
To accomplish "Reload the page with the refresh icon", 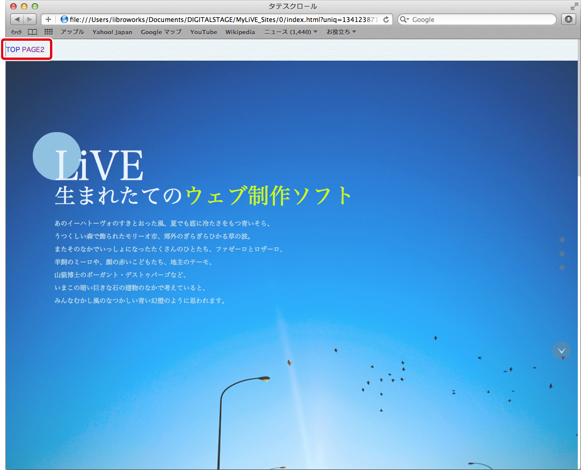I will (x=386, y=20).
